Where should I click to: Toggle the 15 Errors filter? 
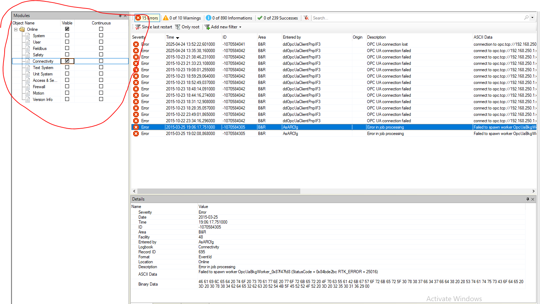[x=147, y=18]
